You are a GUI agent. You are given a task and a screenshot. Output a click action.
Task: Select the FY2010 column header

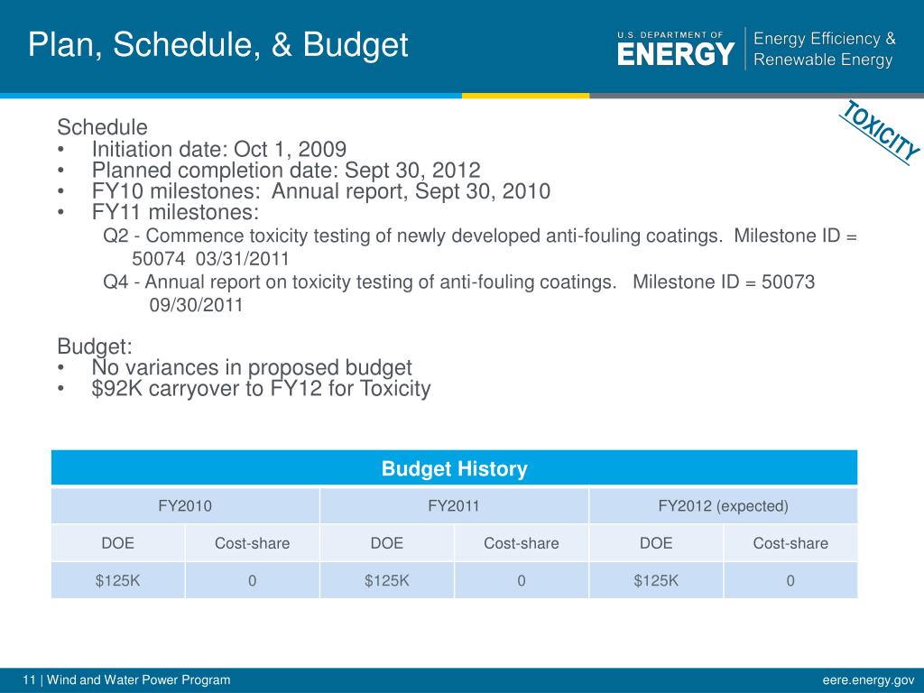pos(185,506)
